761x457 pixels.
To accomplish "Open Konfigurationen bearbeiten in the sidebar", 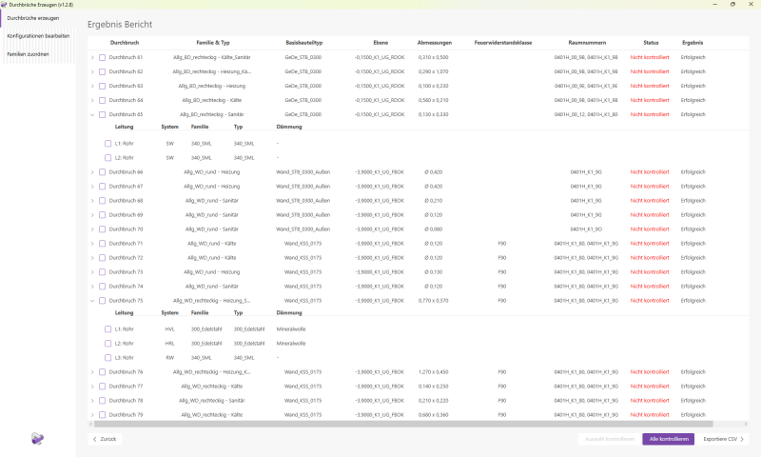I will 36,35.
